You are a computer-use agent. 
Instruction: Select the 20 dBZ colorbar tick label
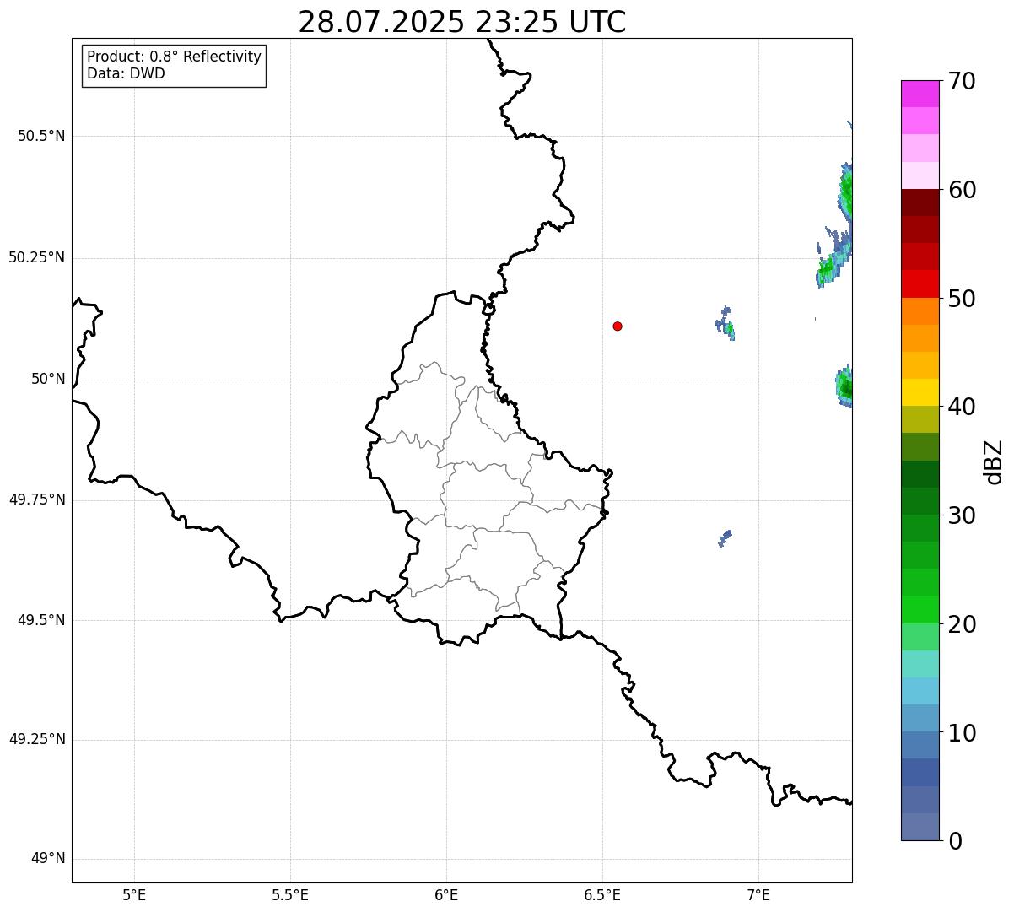pyautogui.click(x=962, y=624)
